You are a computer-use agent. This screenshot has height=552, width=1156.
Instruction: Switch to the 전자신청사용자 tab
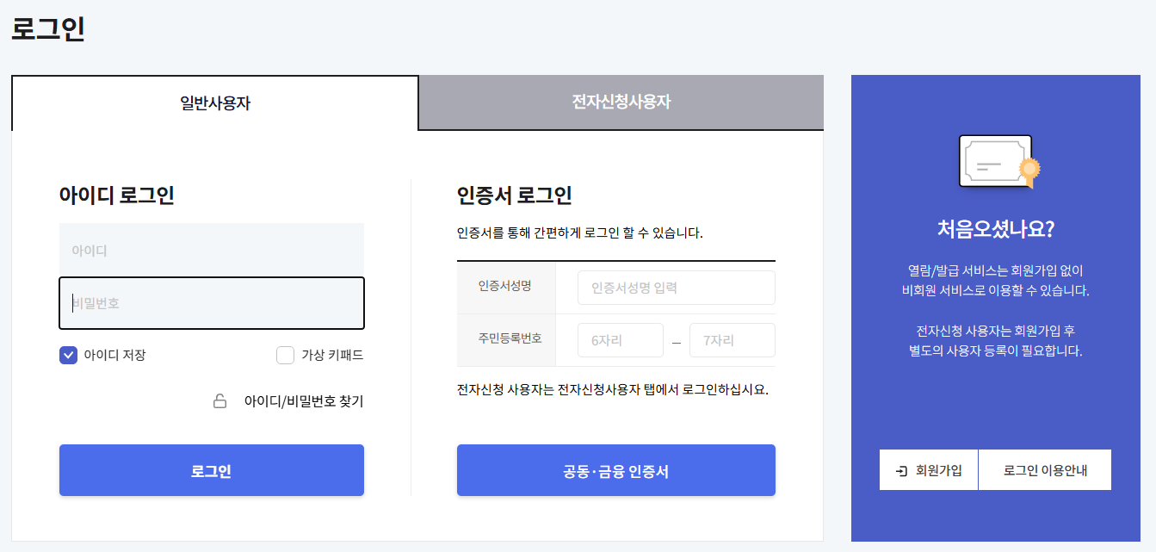620,102
